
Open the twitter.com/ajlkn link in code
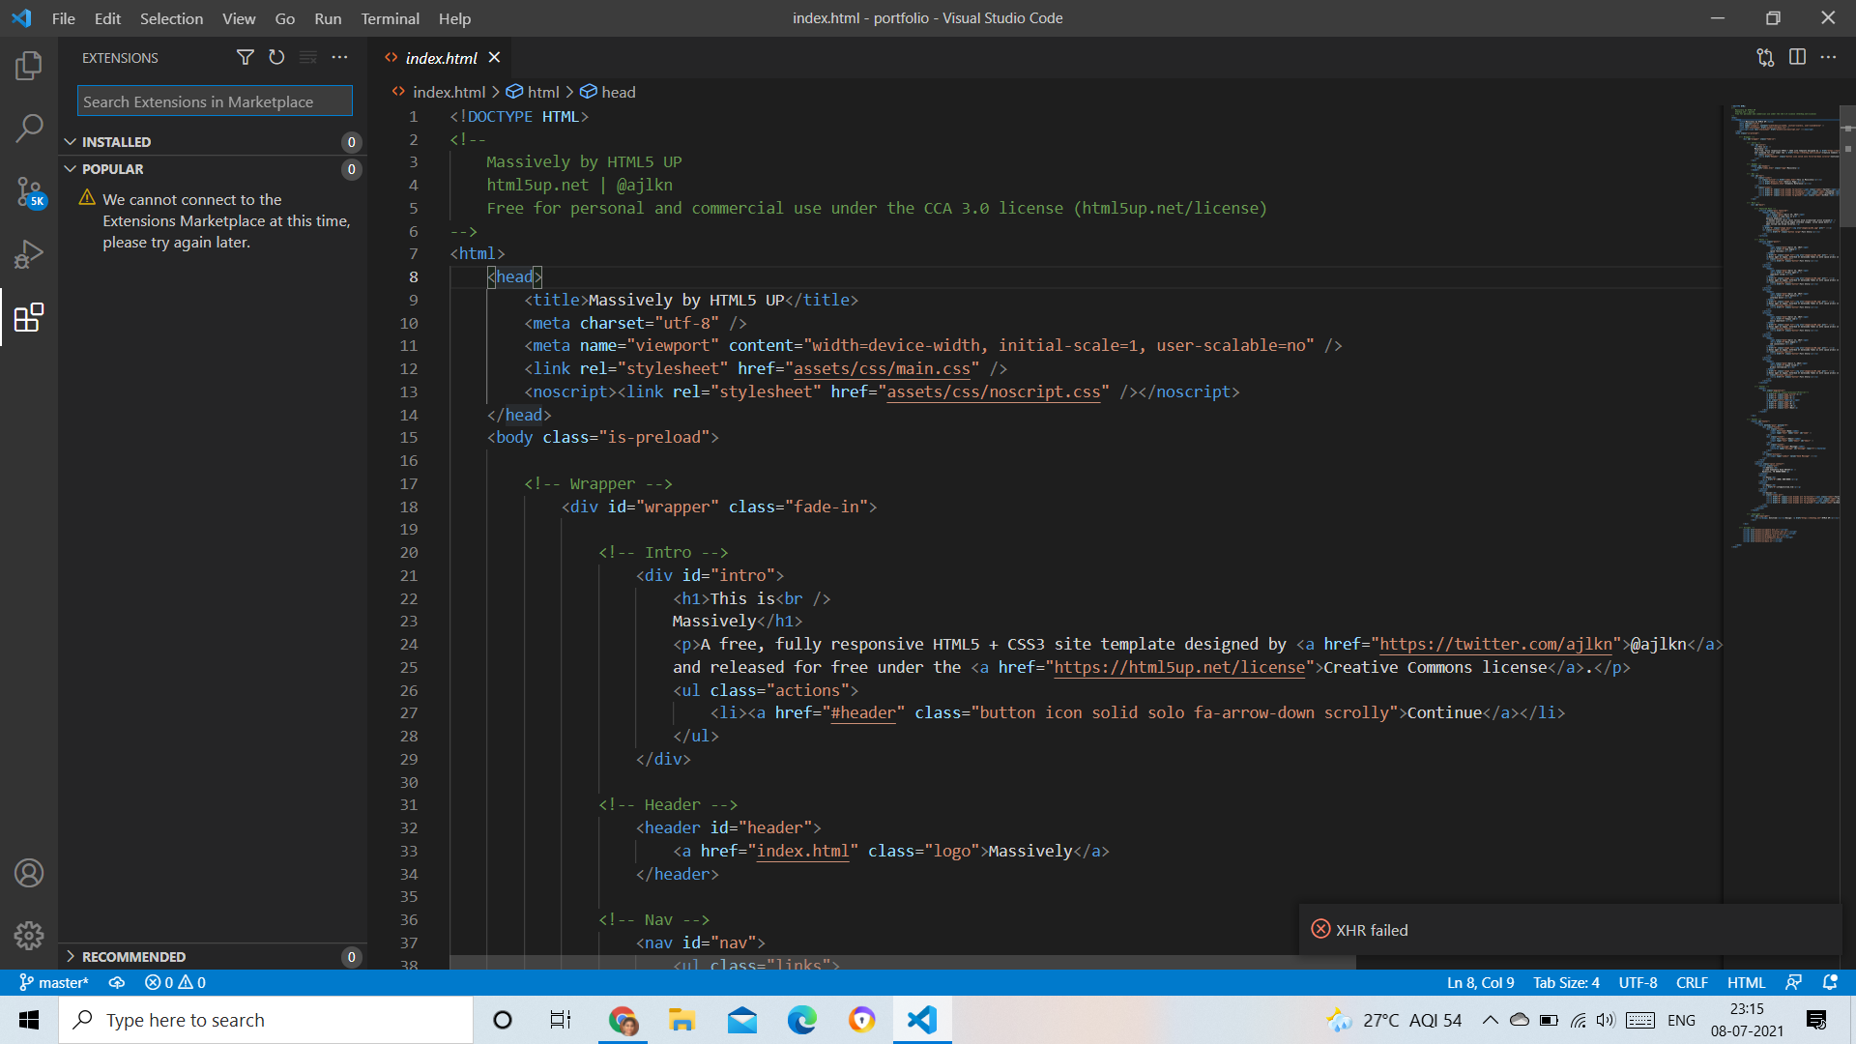click(x=1496, y=644)
